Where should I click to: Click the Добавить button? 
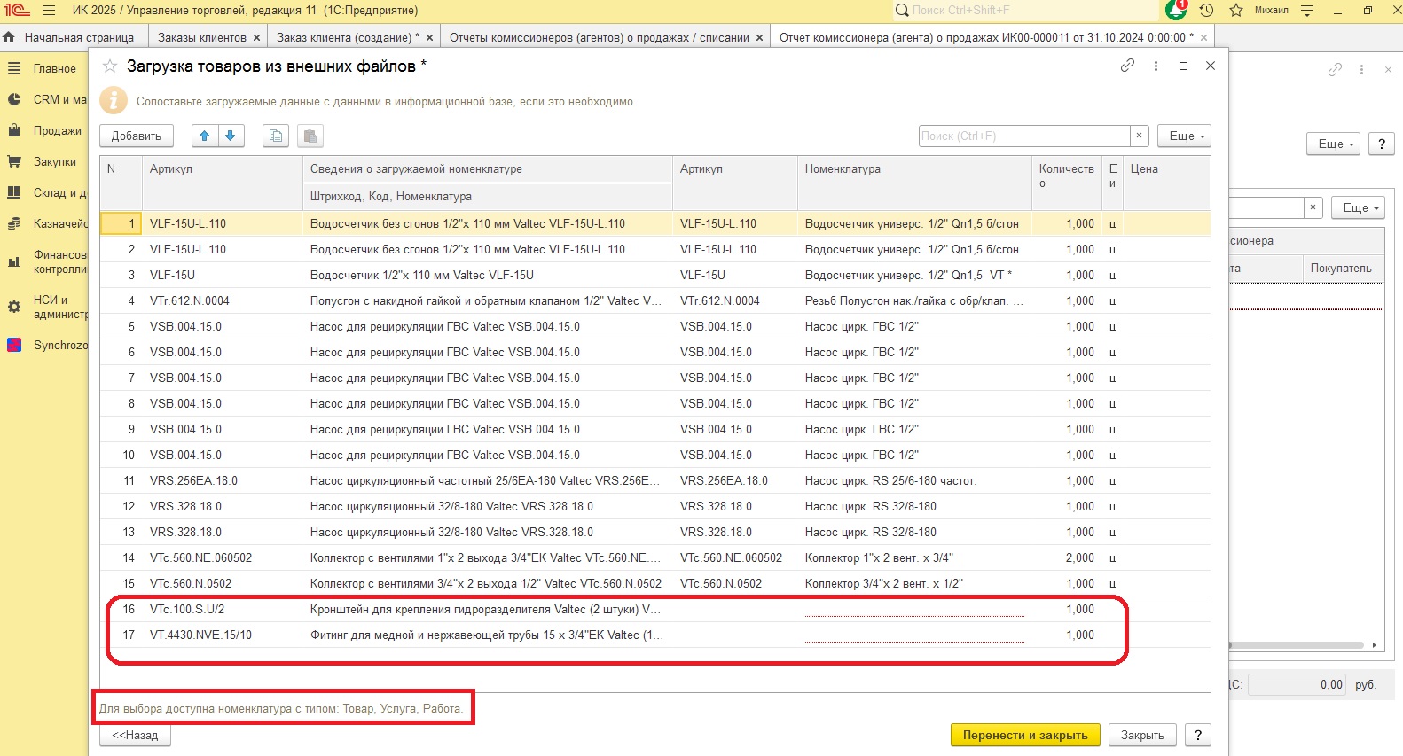[x=136, y=136]
